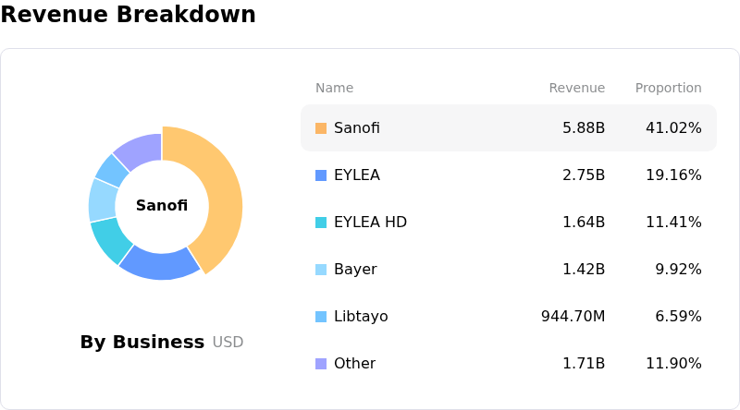Screen dimensions: 740x410
Task: Click the purple Other legend swatch
Action: (x=321, y=364)
